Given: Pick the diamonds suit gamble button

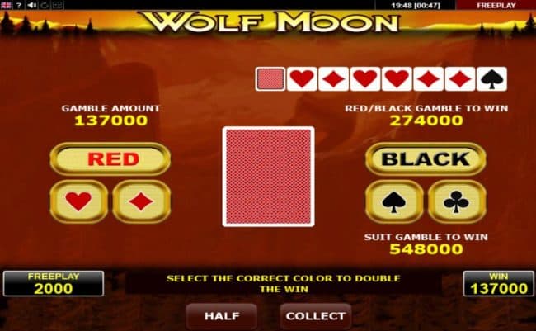Looking at the screenshot, I should point(141,201).
